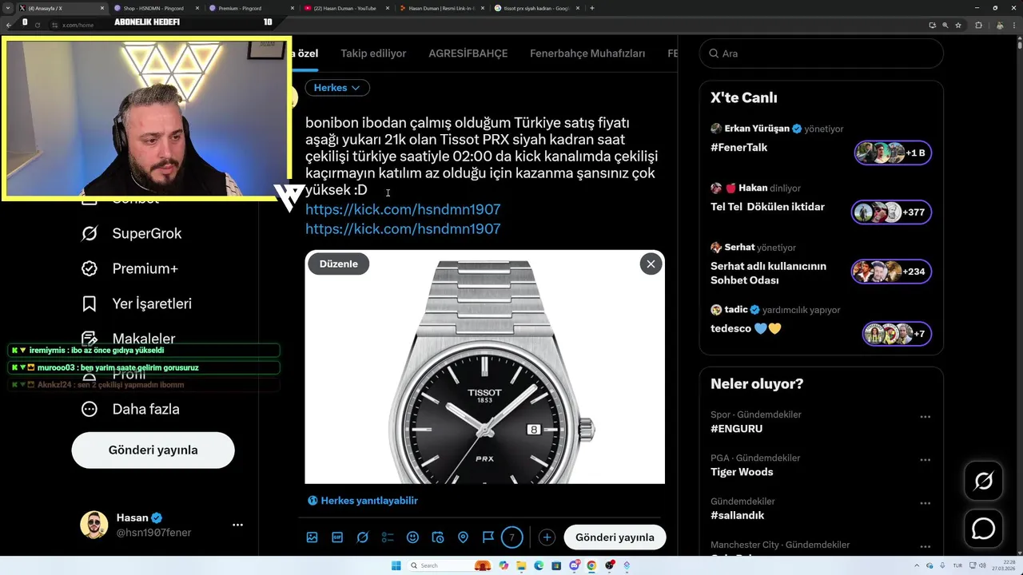This screenshot has width=1023, height=575.
Task: Switch to Hasan Duman YouTube browser tab
Action: click(346, 8)
